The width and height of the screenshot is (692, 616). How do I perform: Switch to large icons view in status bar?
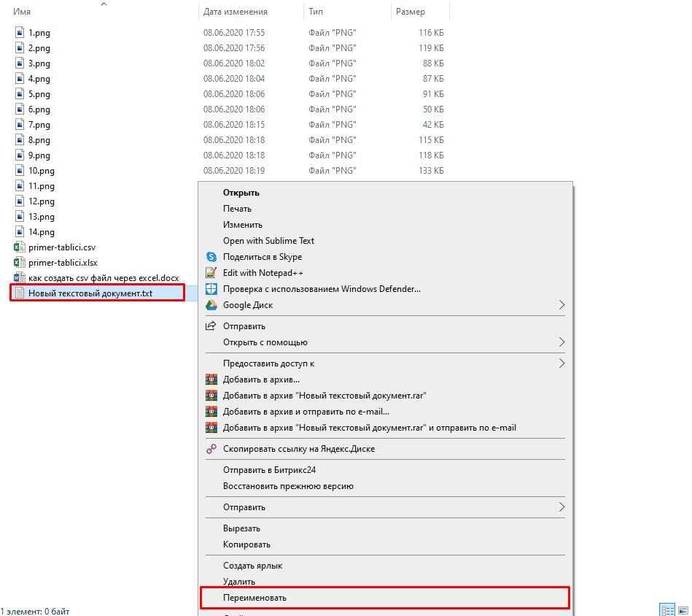click(683, 609)
